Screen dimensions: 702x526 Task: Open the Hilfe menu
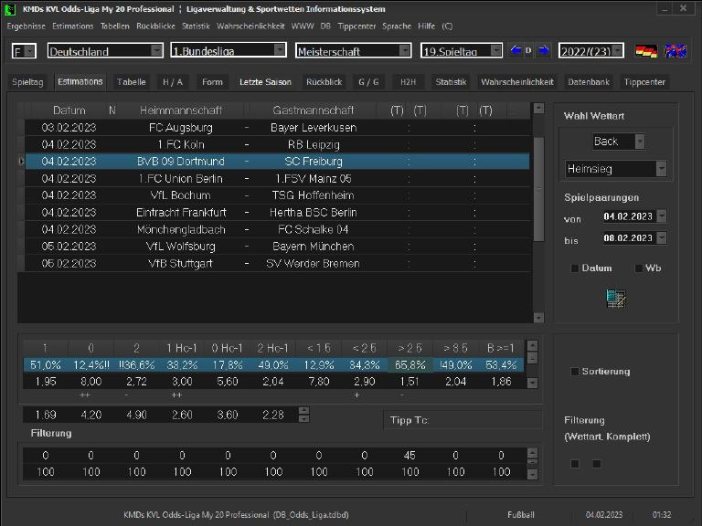click(x=426, y=26)
